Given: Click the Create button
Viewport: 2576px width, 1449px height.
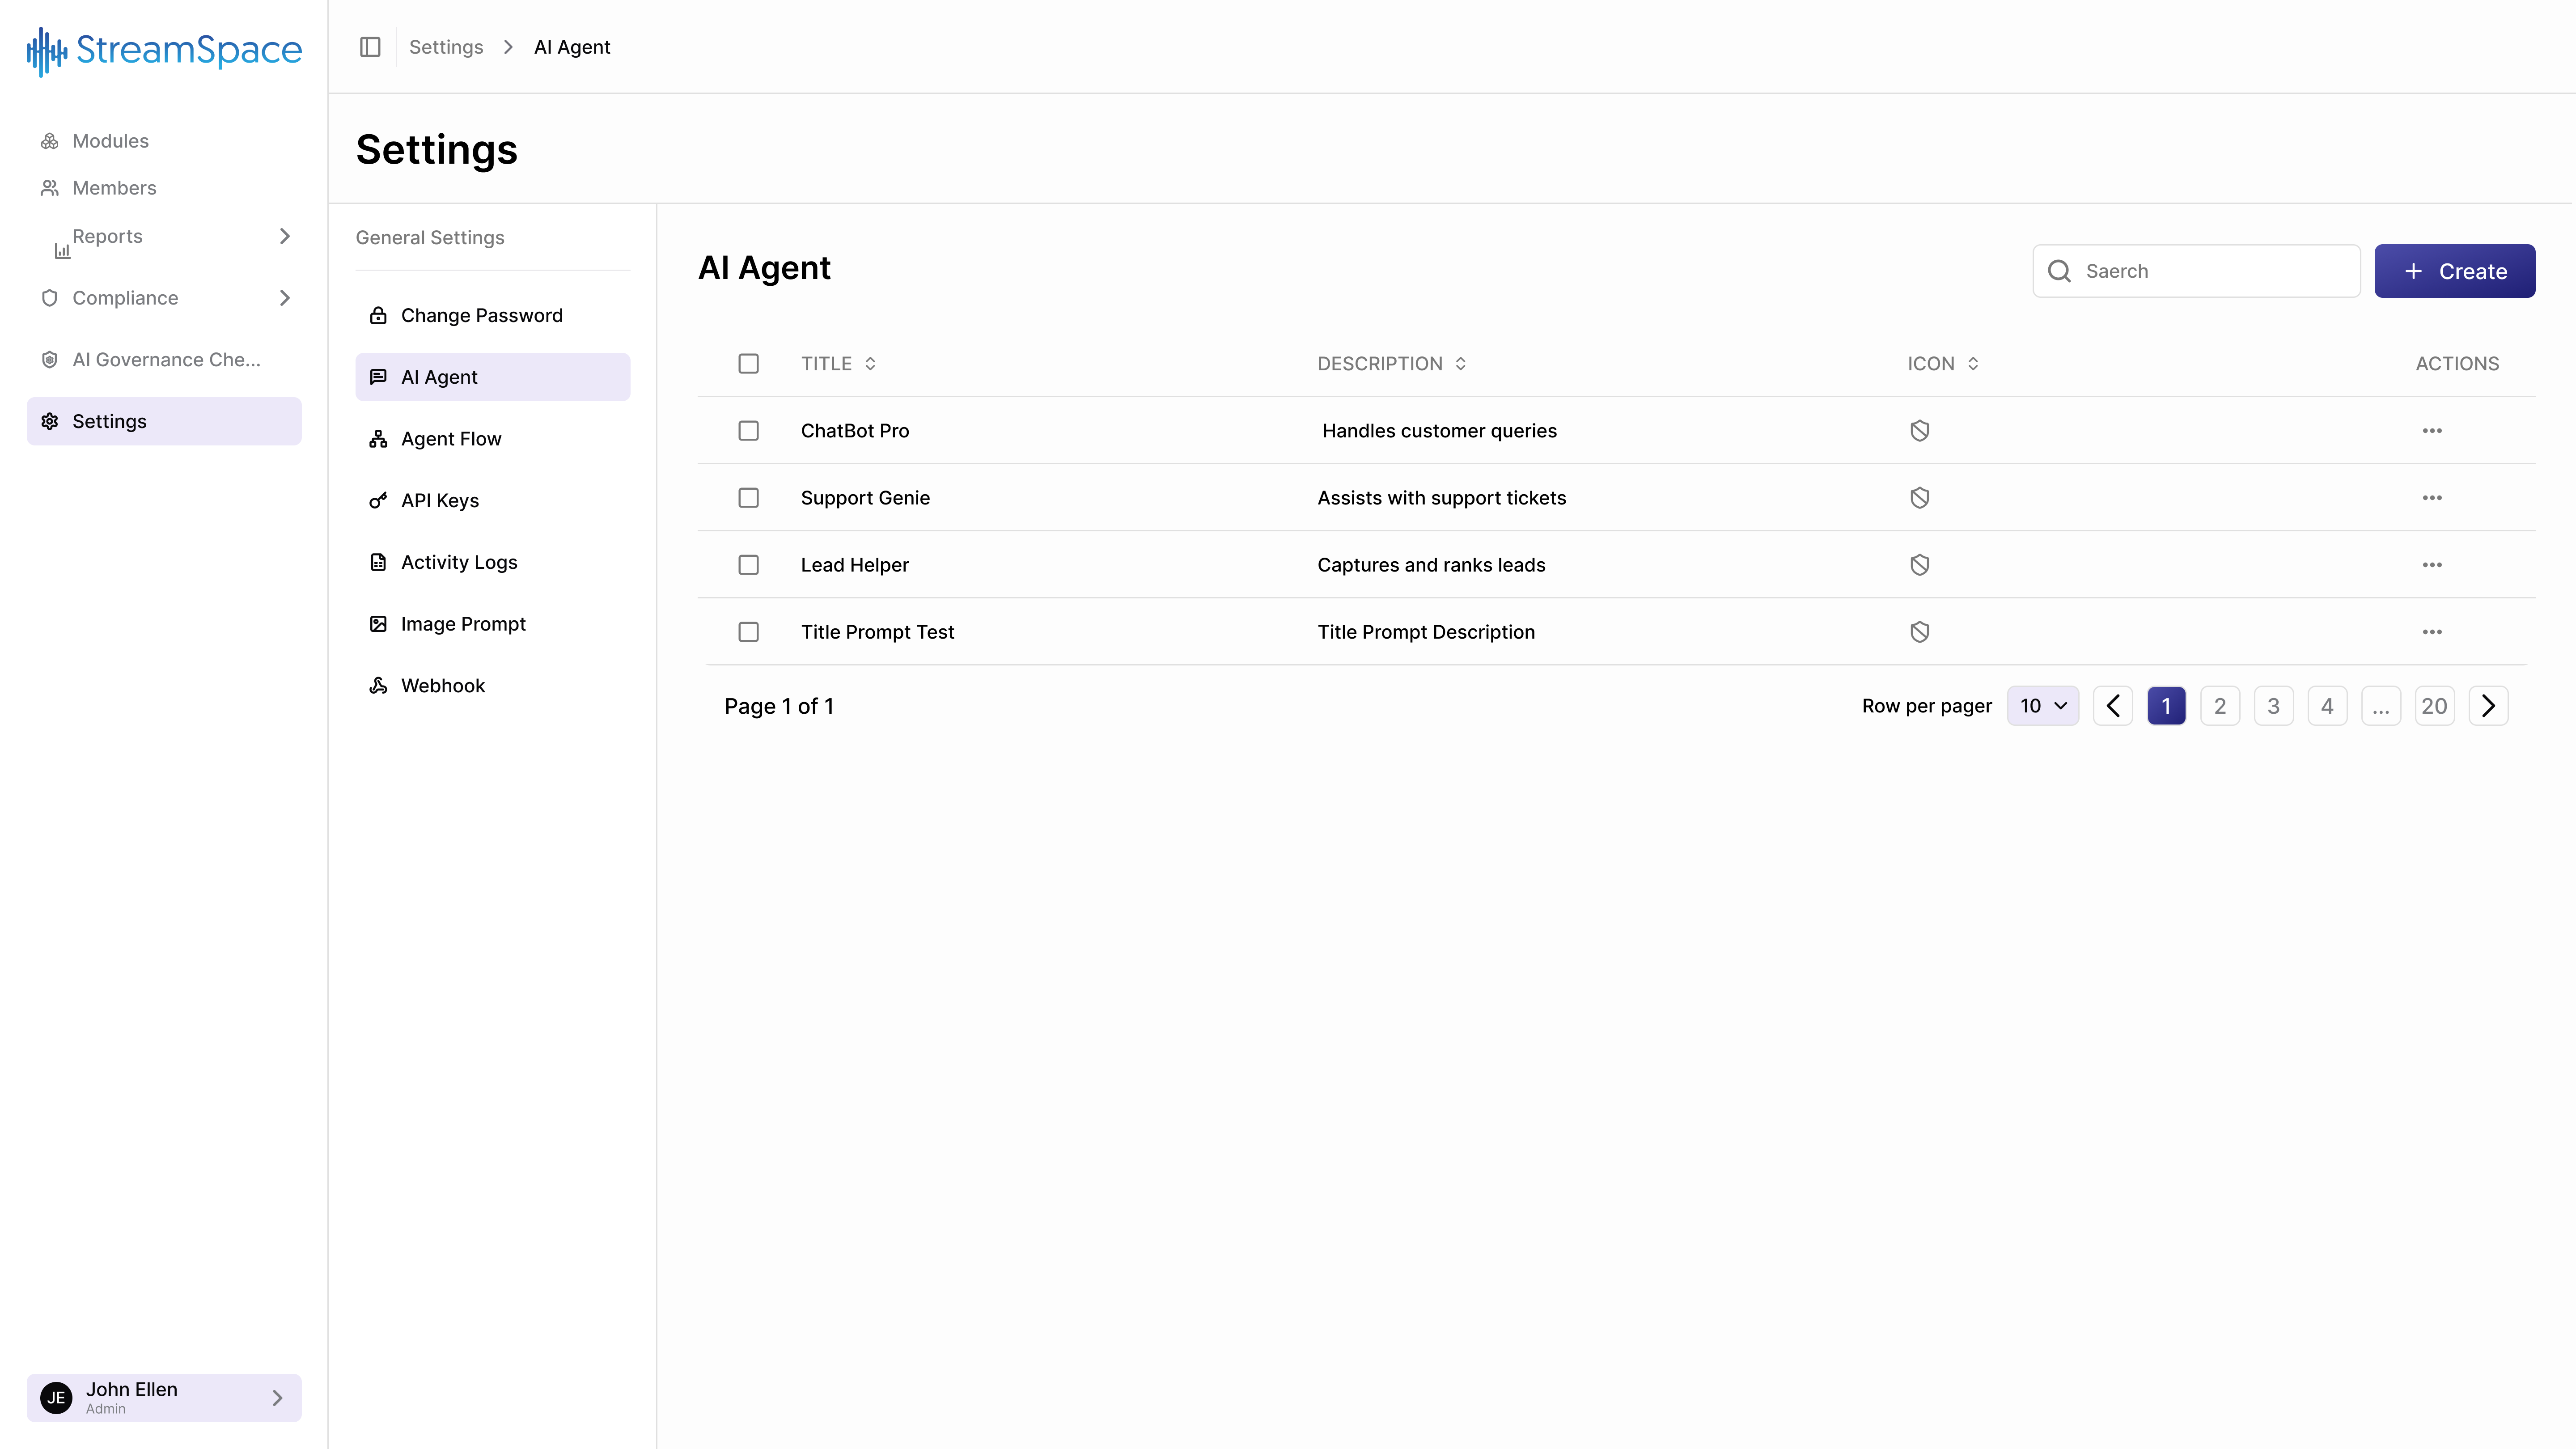Looking at the screenshot, I should coord(2454,271).
